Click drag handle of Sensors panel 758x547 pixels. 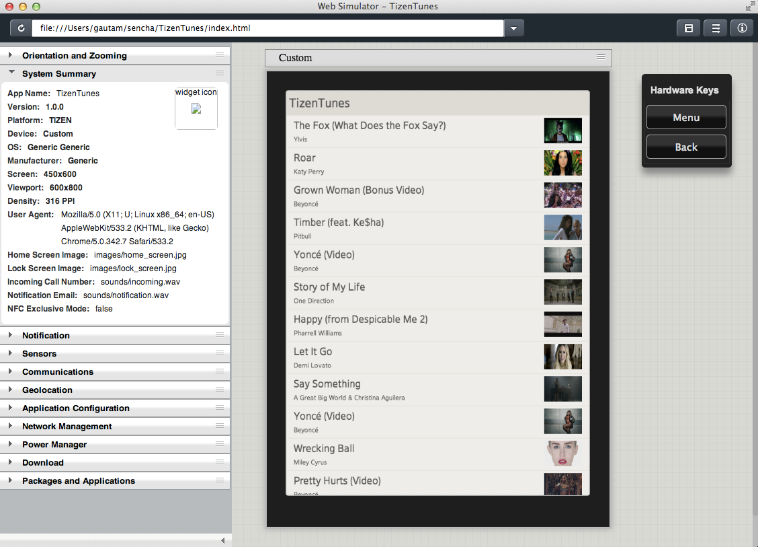coord(220,353)
